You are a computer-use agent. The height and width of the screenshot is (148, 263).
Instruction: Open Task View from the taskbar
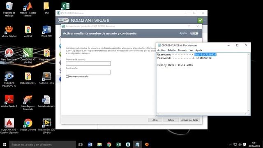tap(81, 144)
